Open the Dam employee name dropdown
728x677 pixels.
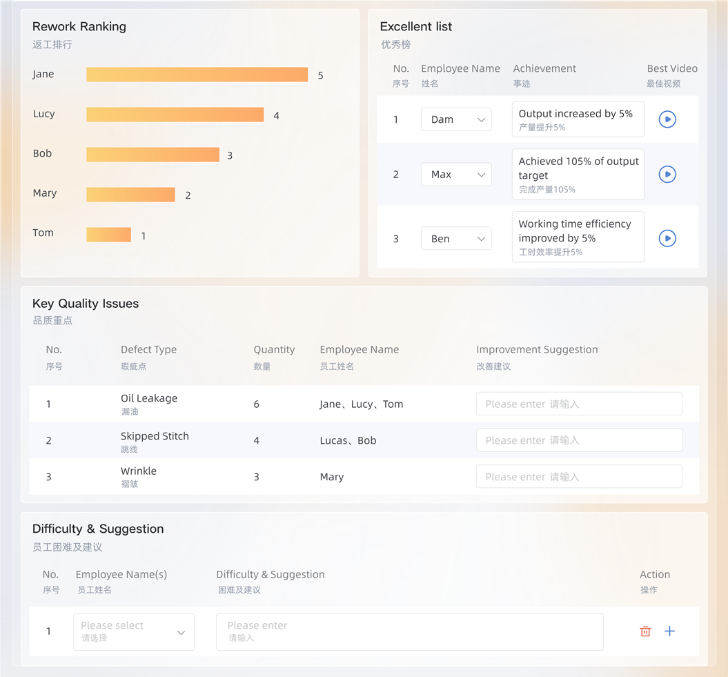point(456,119)
